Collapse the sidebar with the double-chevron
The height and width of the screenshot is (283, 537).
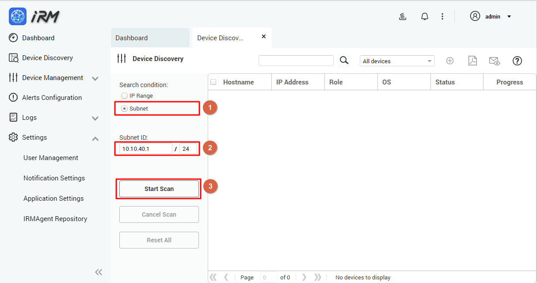pyautogui.click(x=99, y=272)
